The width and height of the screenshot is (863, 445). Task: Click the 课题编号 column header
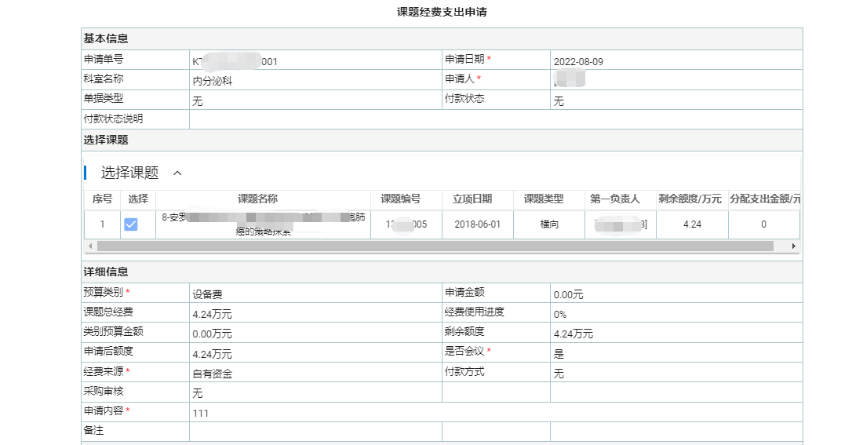[x=401, y=199]
